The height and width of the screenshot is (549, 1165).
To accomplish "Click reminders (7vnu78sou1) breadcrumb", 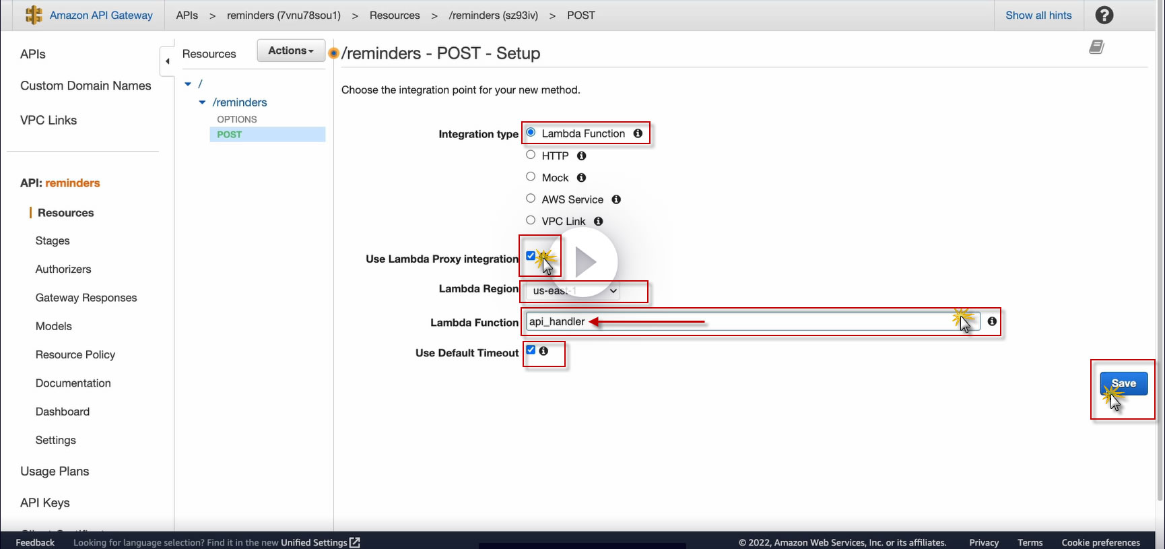I will [284, 15].
